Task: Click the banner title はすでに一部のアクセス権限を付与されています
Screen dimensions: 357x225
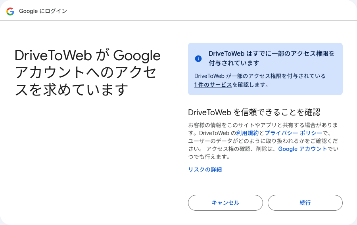Action: pyautogui.click(x=271, y=58)
